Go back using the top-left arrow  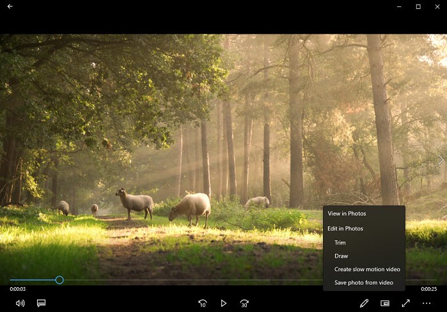[10, 6]
